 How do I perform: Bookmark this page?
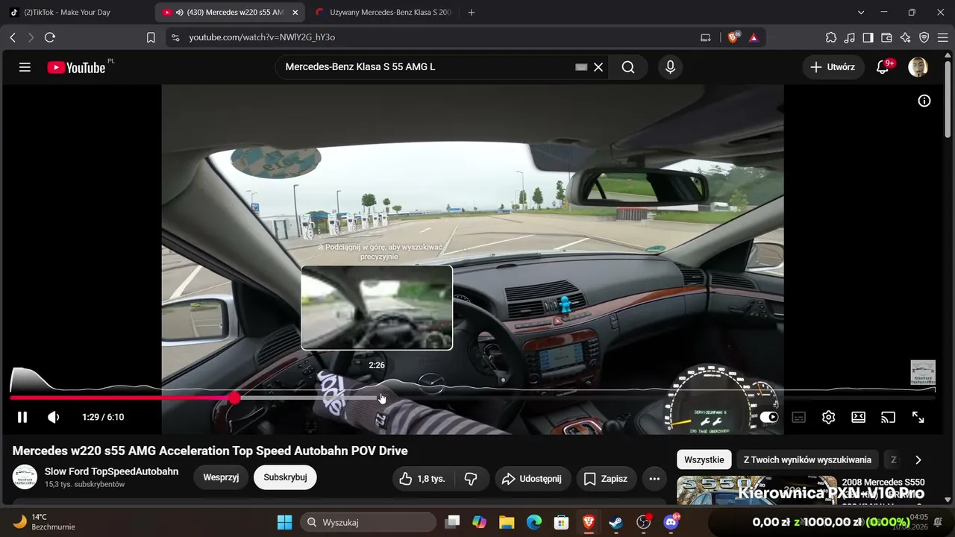pyautogui.click(x=151, y=37)
